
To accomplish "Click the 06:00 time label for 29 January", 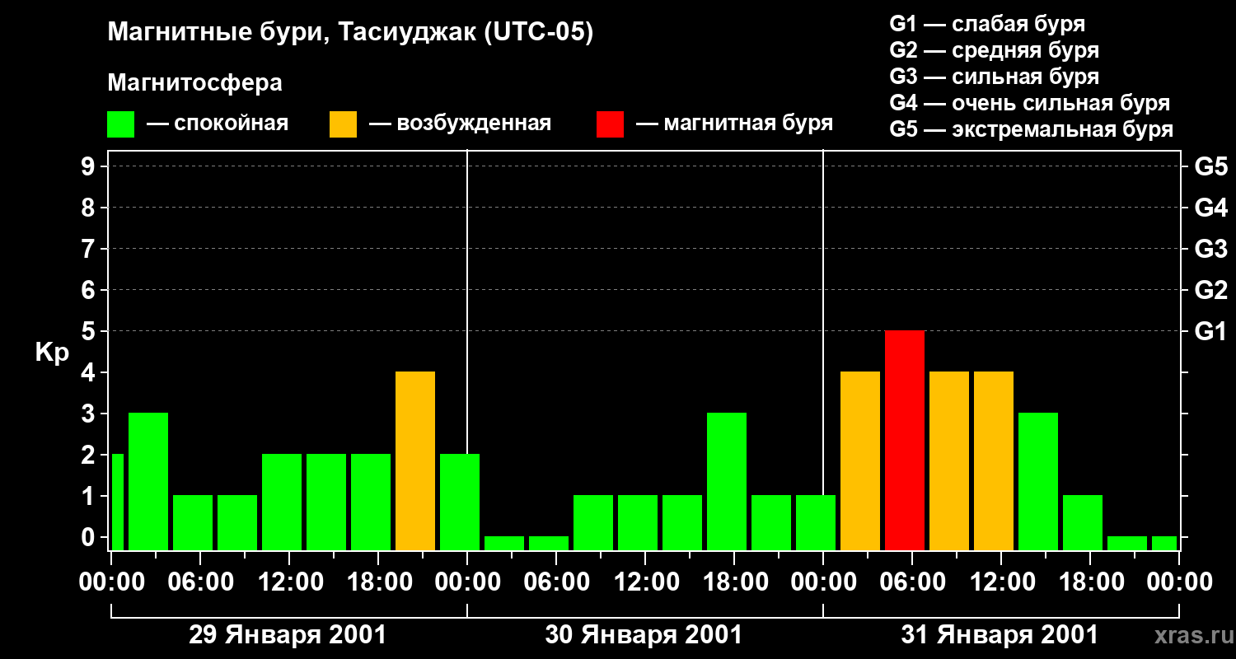I will tap(200, 582).
